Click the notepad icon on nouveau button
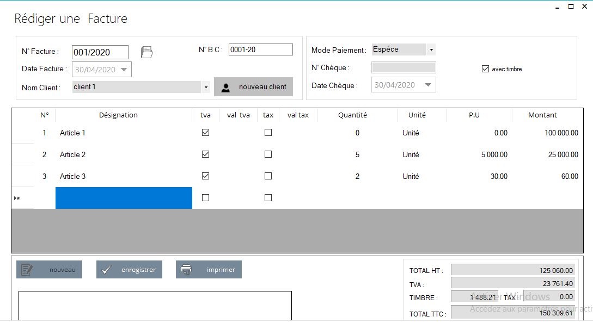Image resolution: width=593 pixels, height=323 pixels. [x=27, y=270]
